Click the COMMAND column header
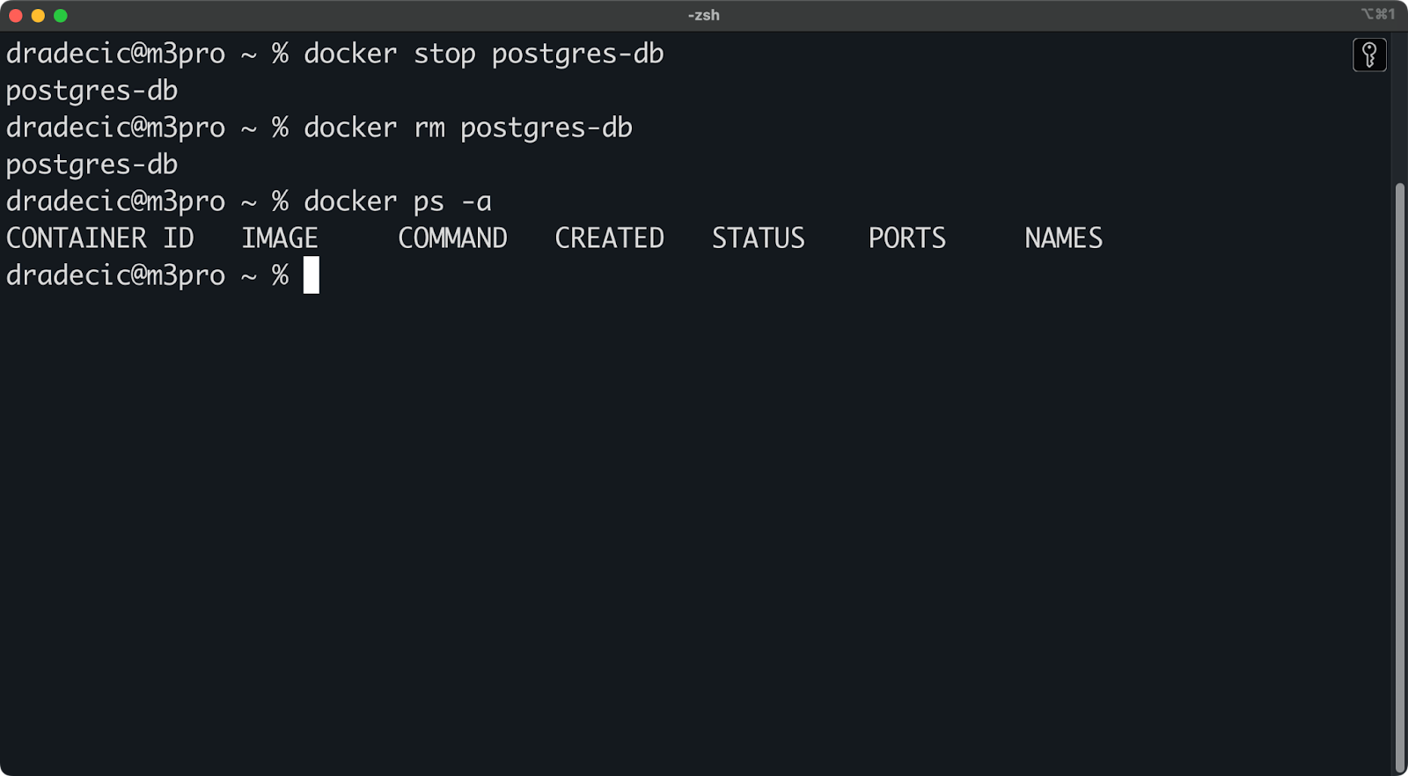 click(452, 238)
